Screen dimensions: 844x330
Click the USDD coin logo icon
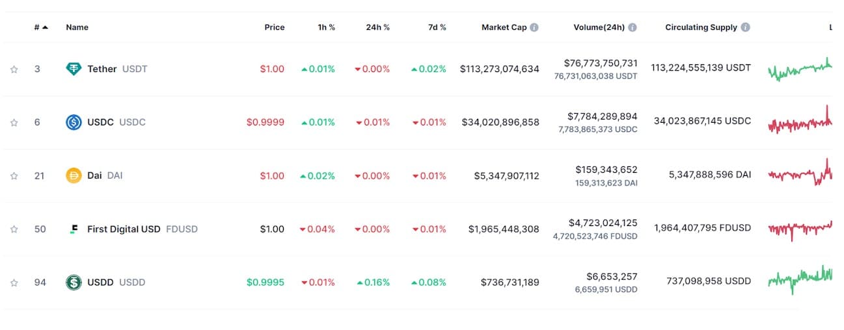click(x=74, y=283)
